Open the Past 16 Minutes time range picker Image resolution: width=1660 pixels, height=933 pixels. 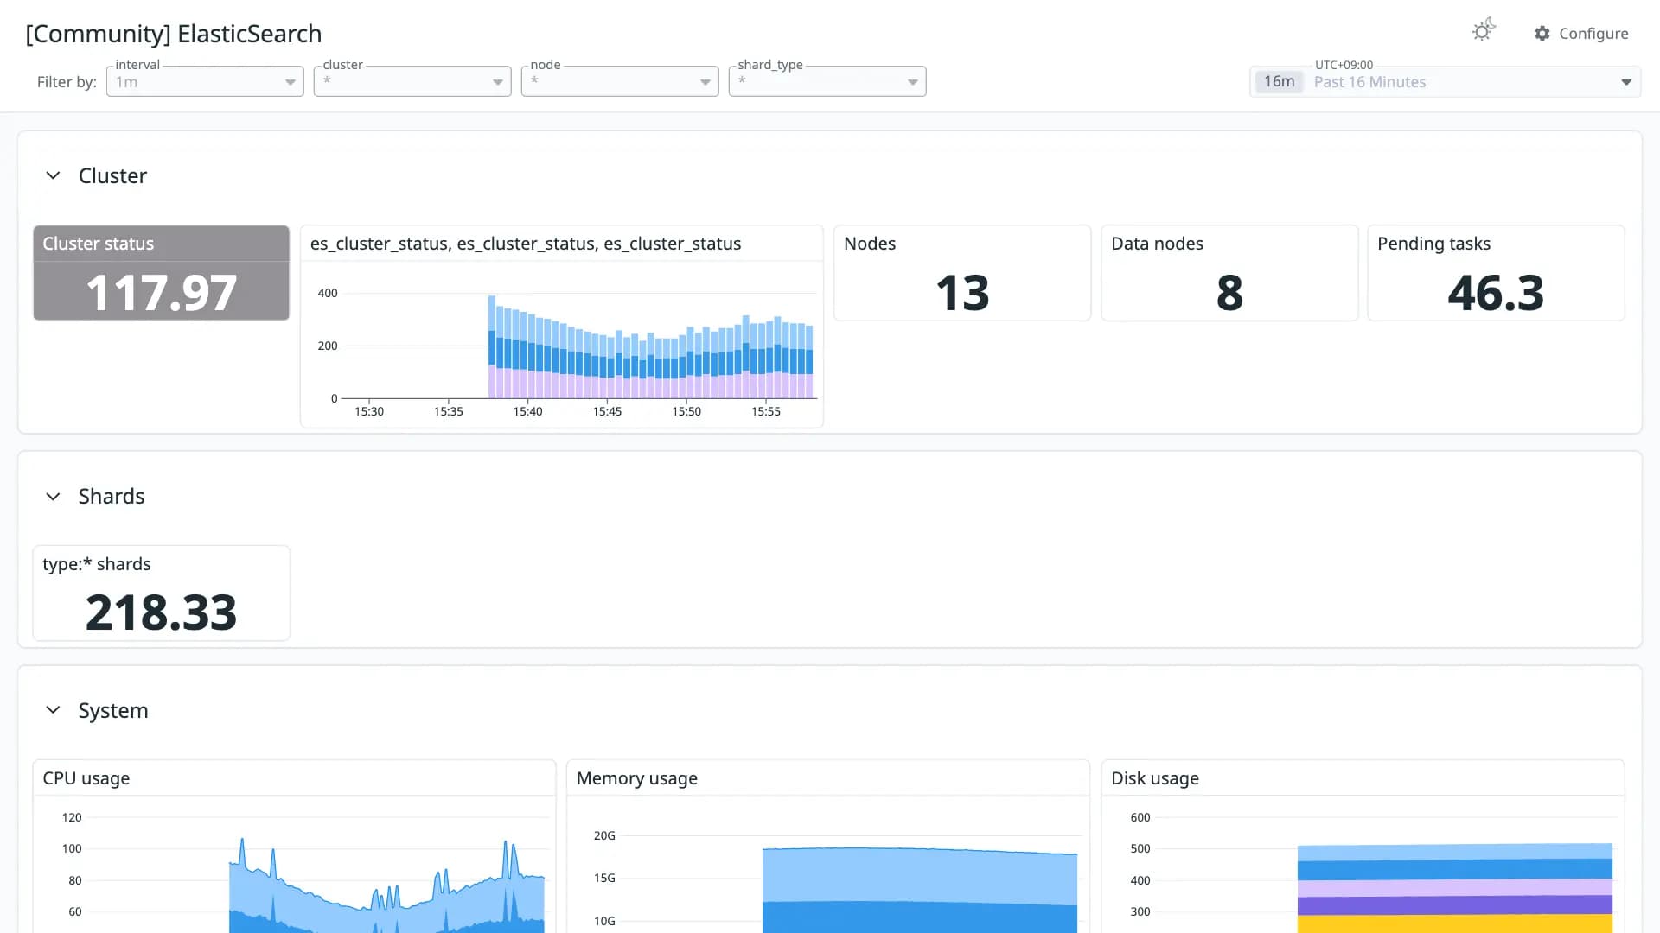[1445, 82]
